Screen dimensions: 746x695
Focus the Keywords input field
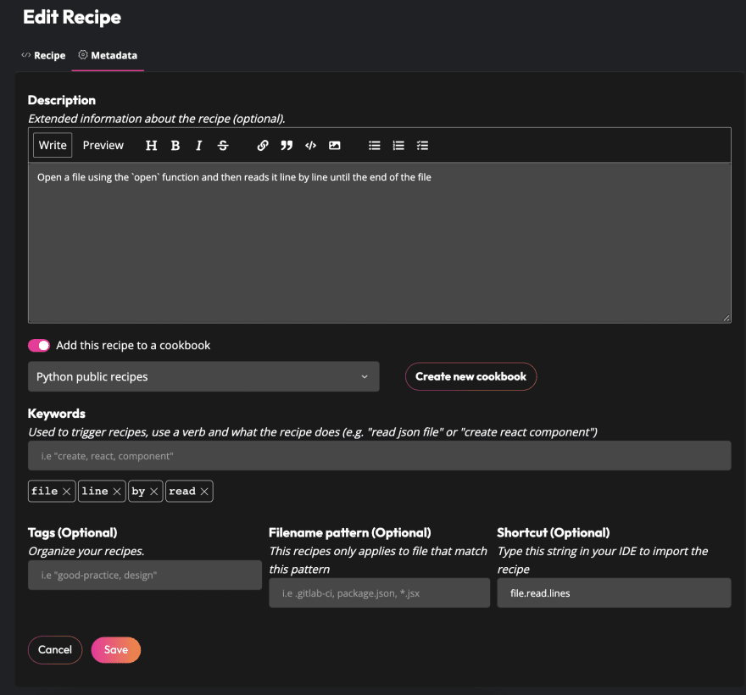[x=380, y=456]
